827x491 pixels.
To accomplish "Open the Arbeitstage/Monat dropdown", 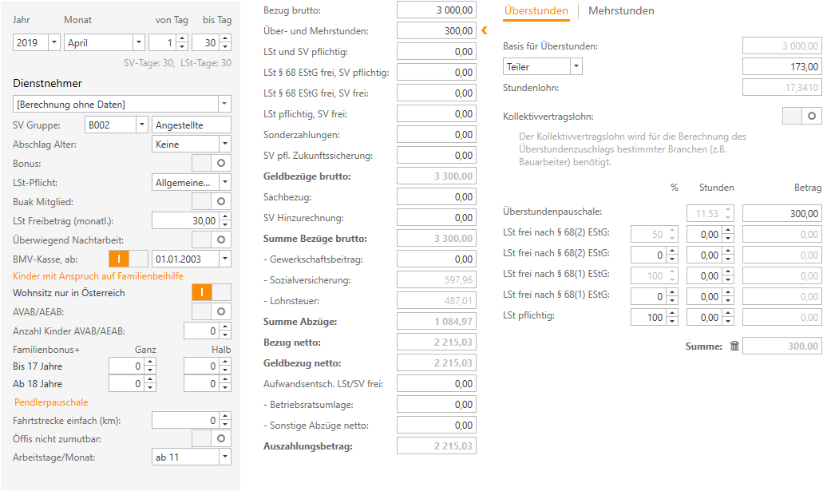I will [x=224, y=457].
